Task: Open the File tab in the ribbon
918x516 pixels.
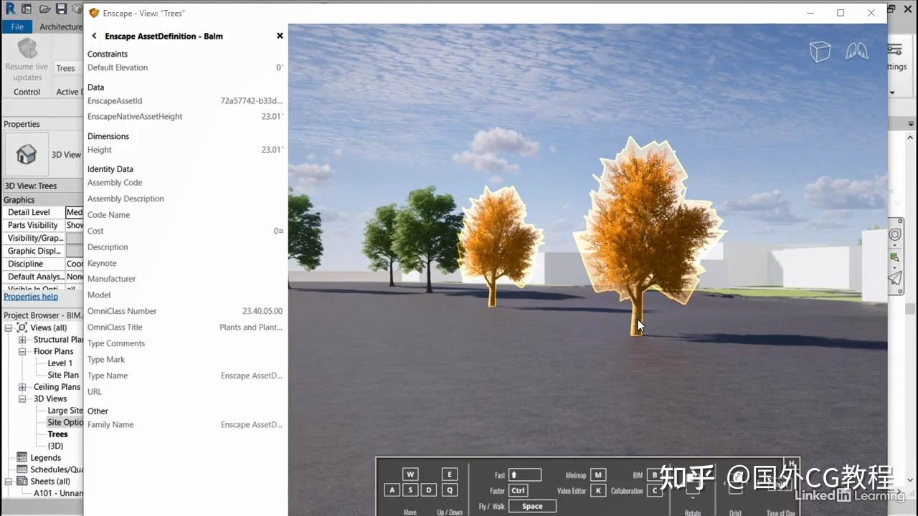Action: coord(16,26)
